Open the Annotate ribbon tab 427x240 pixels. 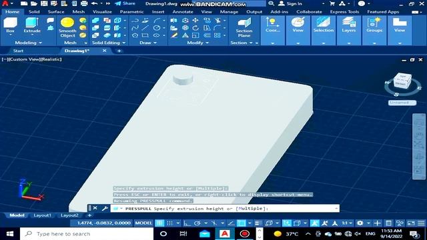(x=183, y=12)
